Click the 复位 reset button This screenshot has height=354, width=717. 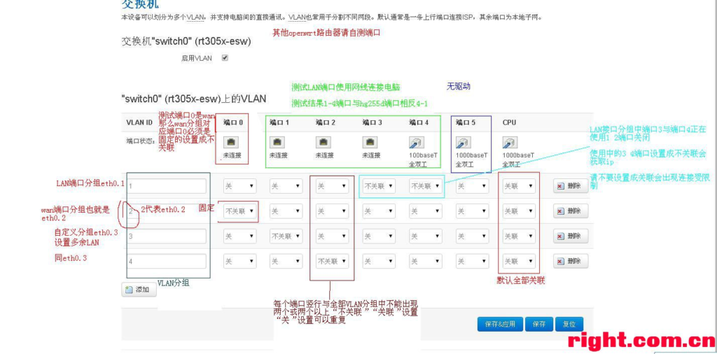569,324
